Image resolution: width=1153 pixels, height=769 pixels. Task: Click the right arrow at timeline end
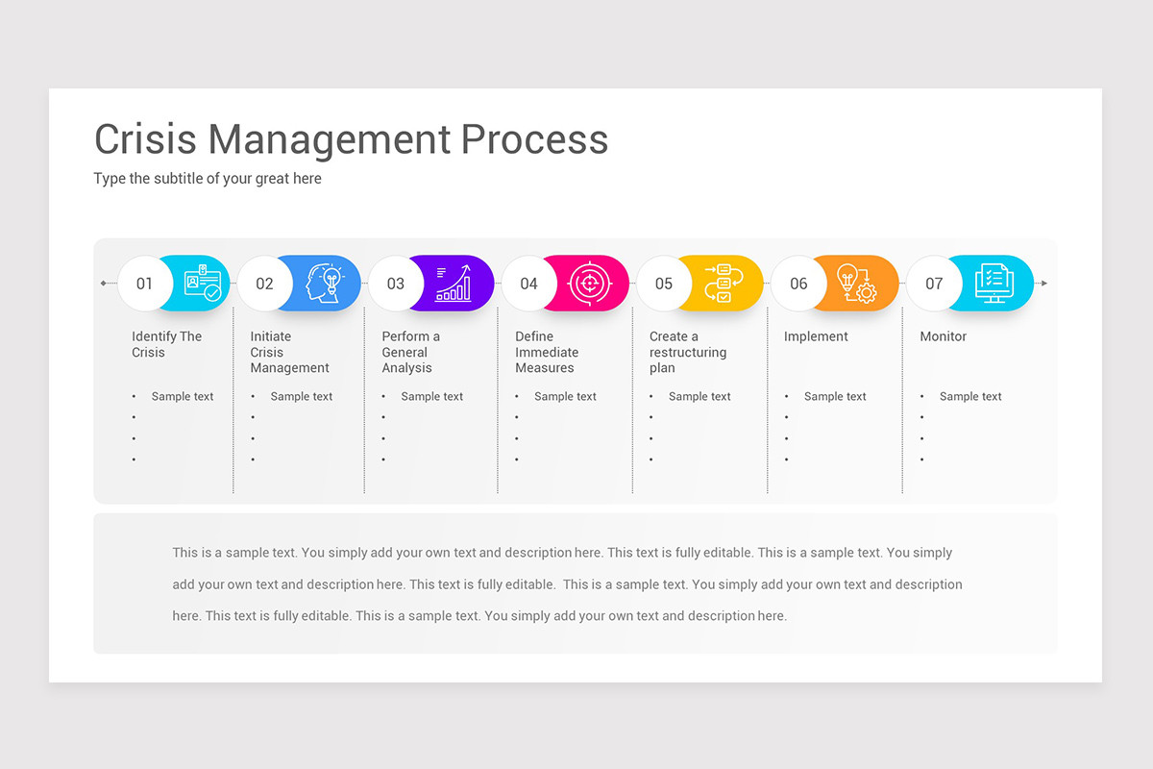tap(1044, 284)
